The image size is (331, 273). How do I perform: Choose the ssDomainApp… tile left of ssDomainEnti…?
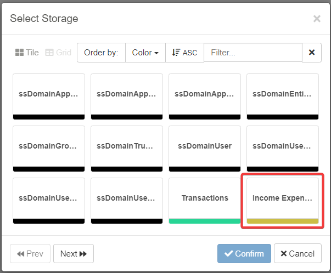tap(205, 94)
